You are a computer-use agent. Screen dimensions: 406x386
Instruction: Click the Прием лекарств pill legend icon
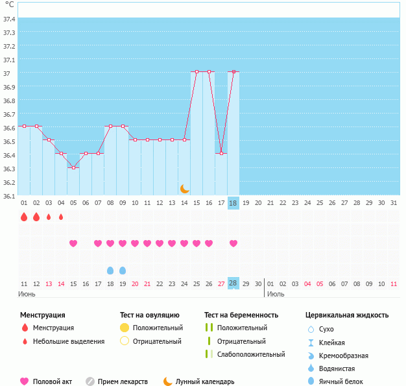point(90,381)
